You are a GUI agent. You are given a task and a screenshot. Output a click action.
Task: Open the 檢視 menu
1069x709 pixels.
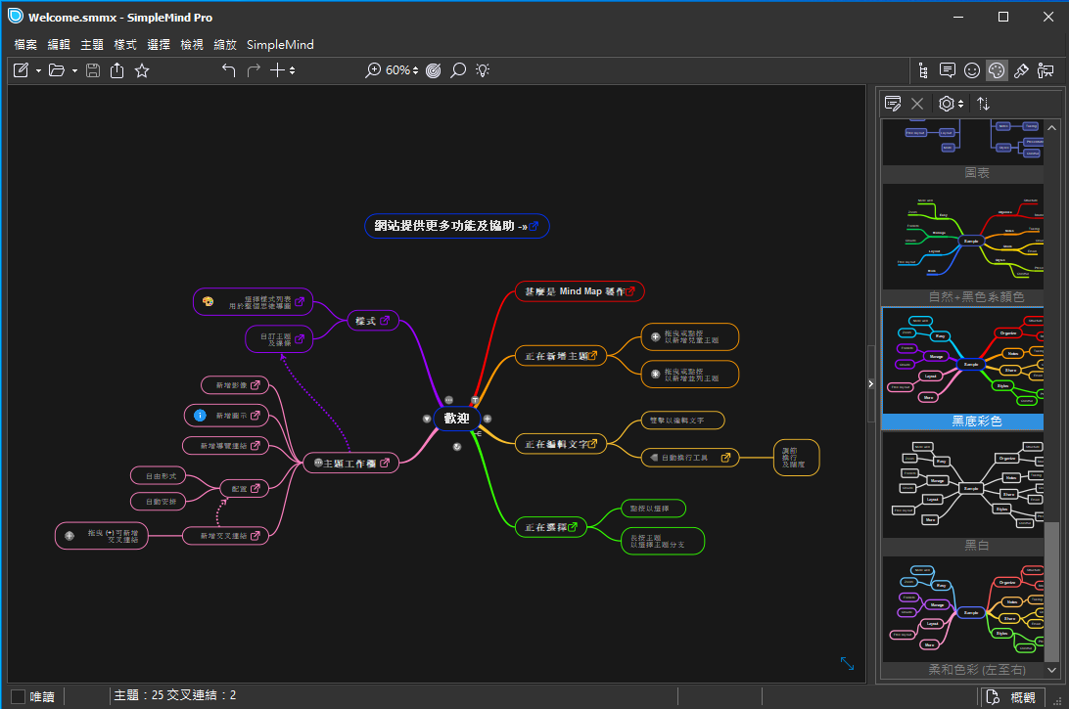[192, 44]
